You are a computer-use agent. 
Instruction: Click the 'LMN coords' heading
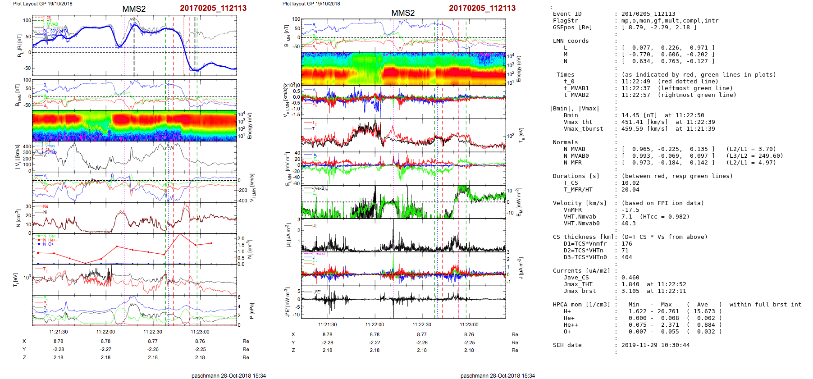tap(571, 41)
